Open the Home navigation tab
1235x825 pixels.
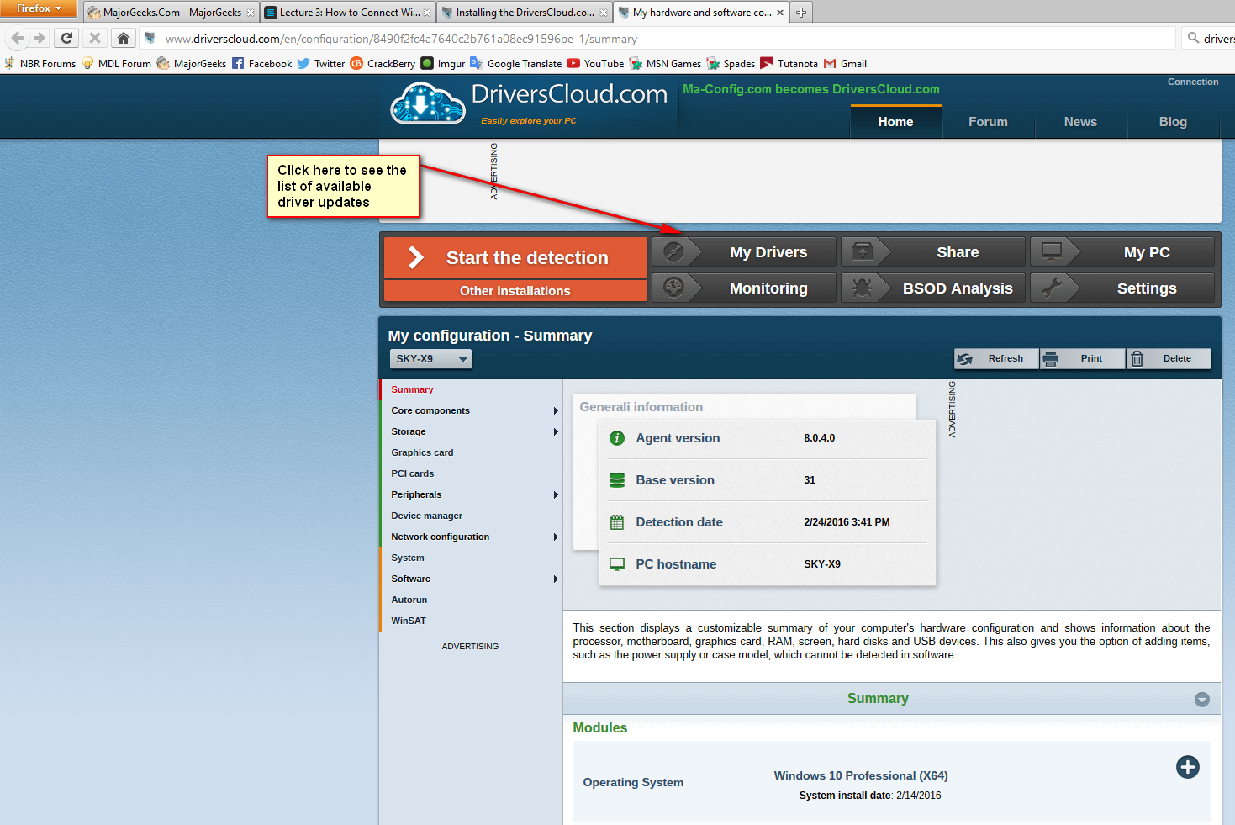(x=895, y=122)
